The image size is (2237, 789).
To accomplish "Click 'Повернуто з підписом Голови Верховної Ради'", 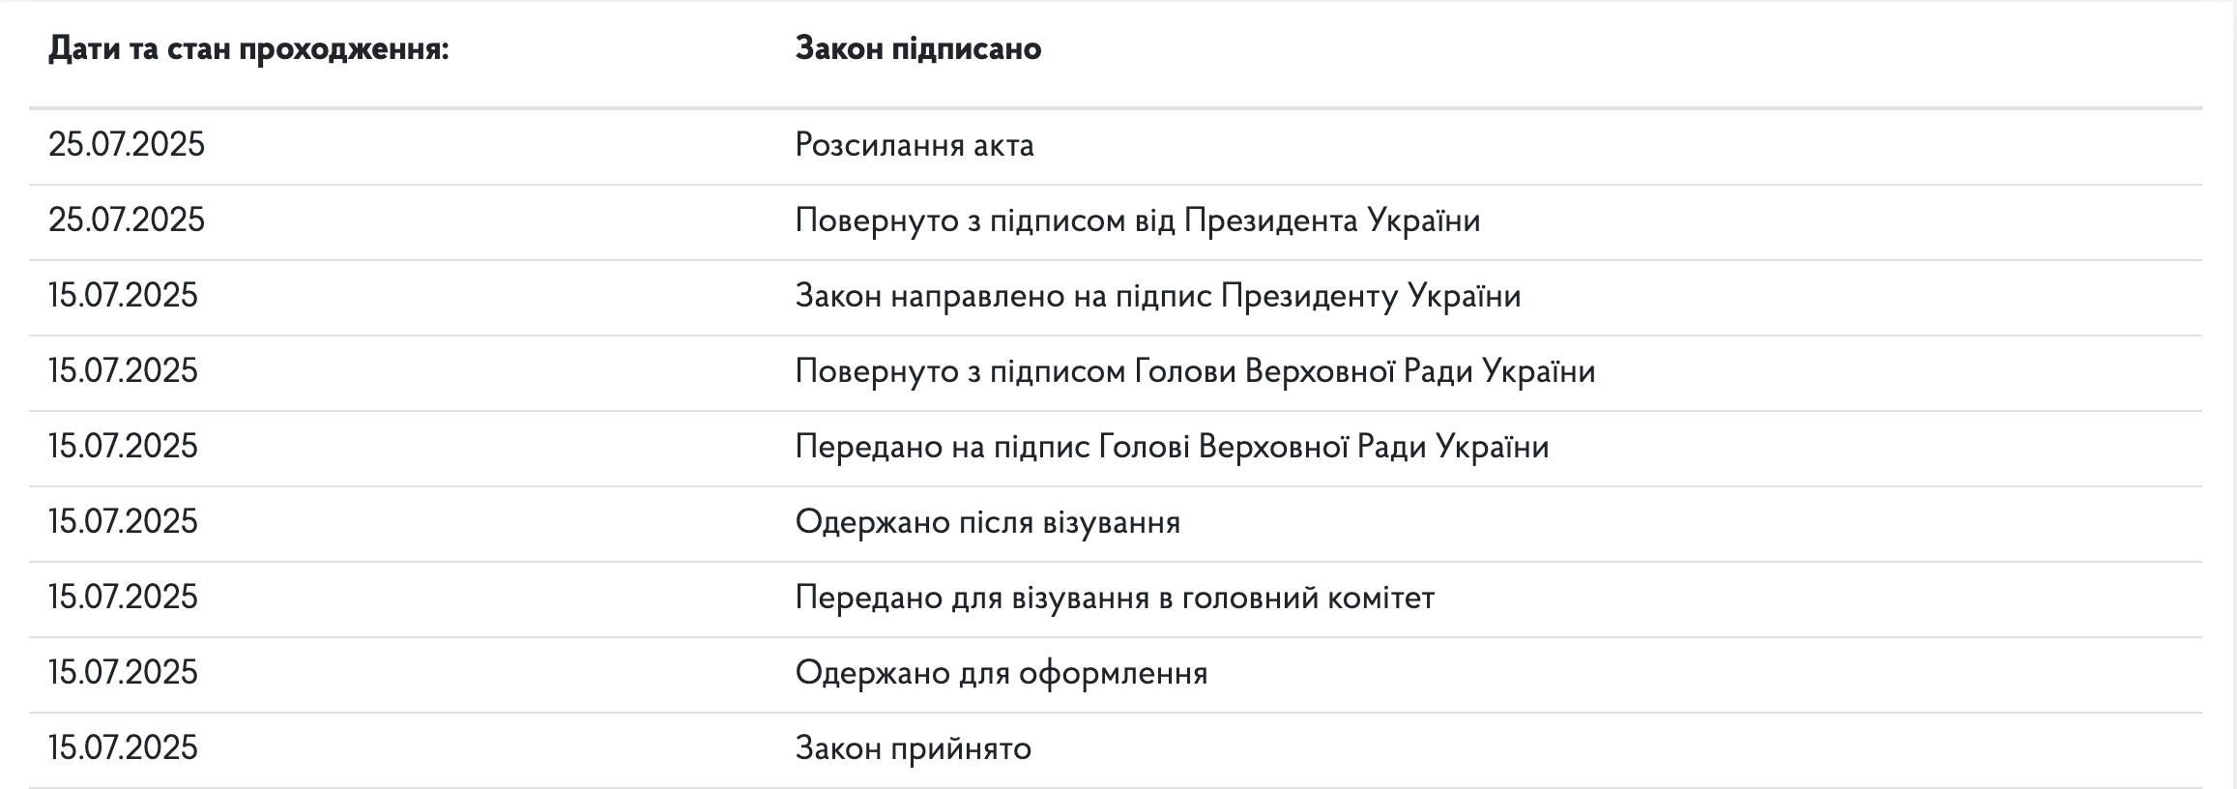I will pyautogui.click(x=1194, y=371).
